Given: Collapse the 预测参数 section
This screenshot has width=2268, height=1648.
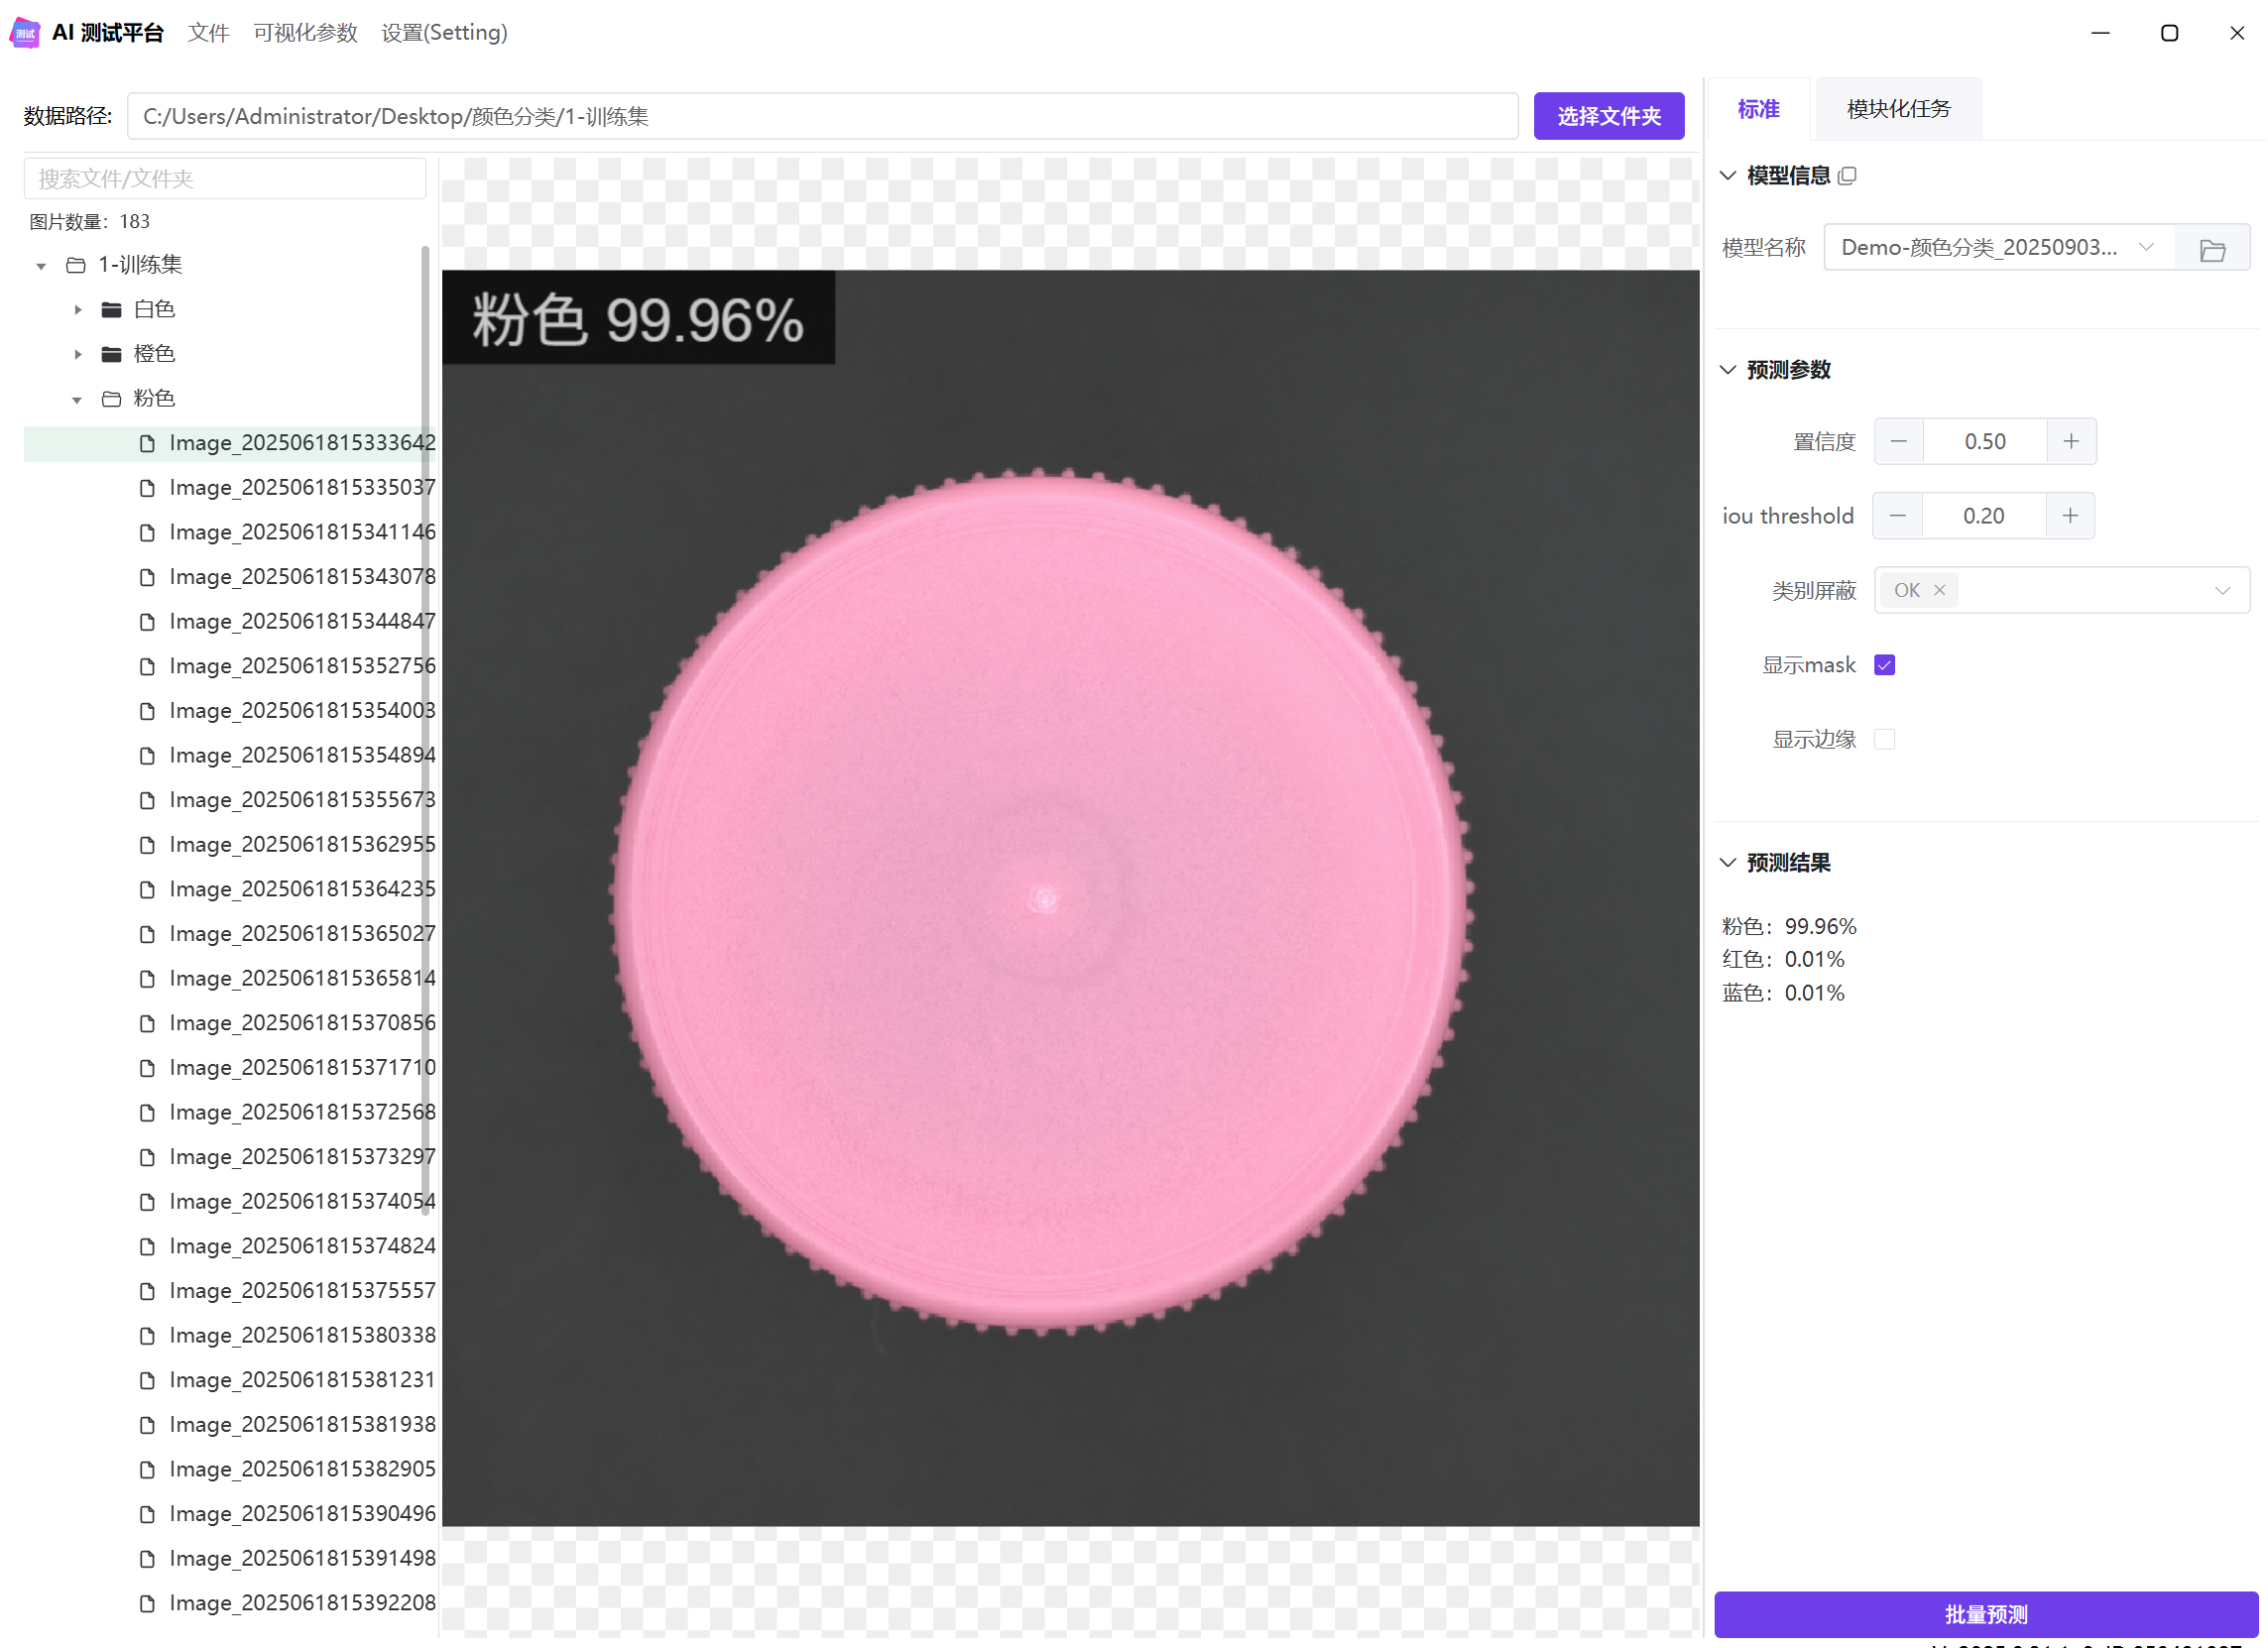Looking at the screenshot, I should 1728,370.
